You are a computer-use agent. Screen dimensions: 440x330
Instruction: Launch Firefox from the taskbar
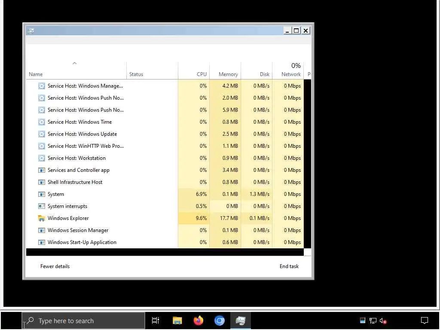[199, 321]
